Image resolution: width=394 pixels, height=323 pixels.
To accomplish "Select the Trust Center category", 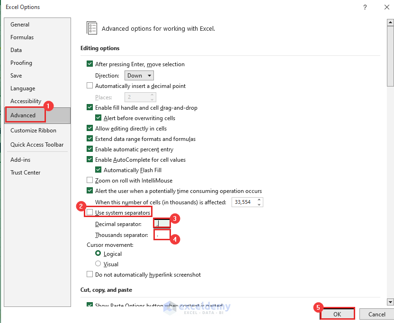I will coord(25,172).
